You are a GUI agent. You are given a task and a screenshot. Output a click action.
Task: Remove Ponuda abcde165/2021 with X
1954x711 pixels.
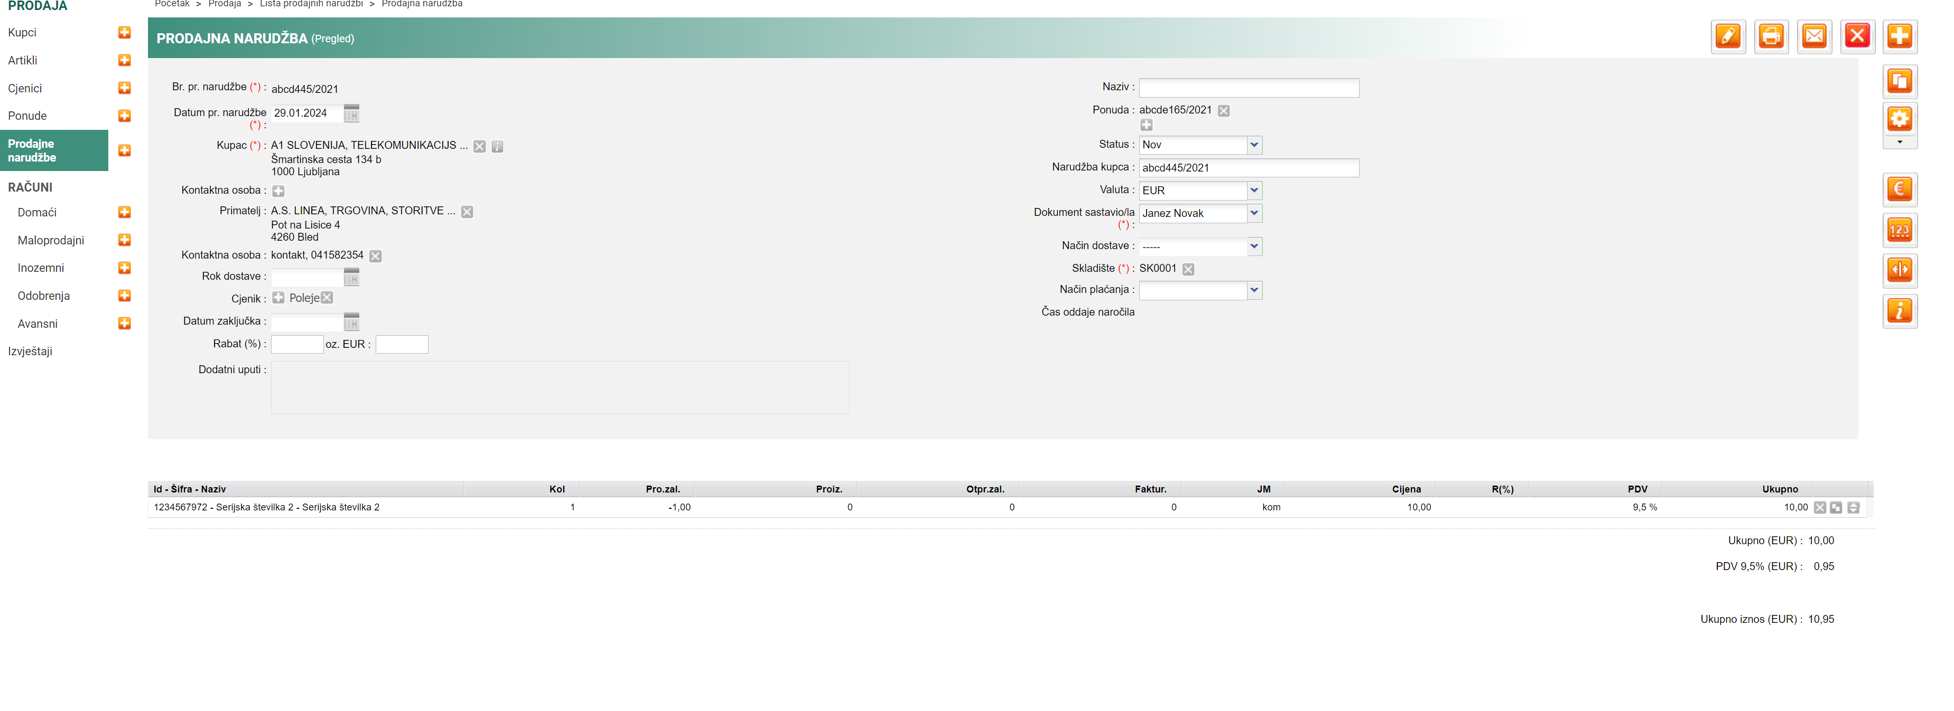click(1224, 111)
